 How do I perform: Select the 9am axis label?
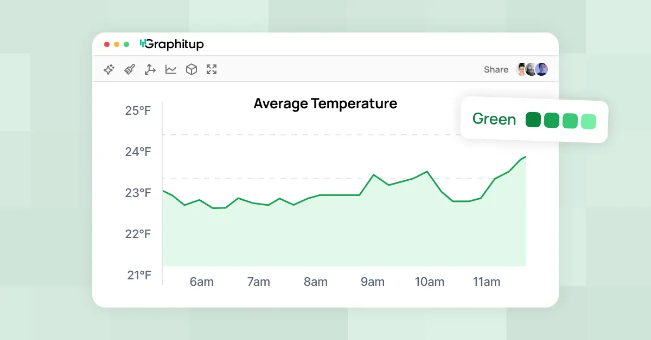pos(372,282)
